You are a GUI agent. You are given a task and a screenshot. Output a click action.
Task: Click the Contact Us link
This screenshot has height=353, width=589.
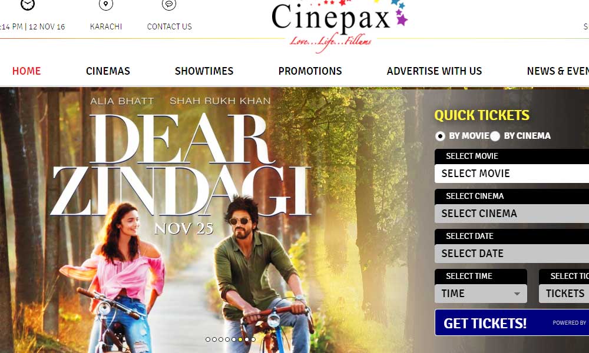point(170,26)
